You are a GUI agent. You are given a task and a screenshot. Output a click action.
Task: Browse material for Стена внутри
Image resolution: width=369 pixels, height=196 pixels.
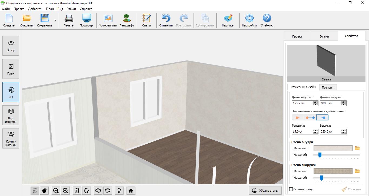pyautogui.click(x=357, y=148)
